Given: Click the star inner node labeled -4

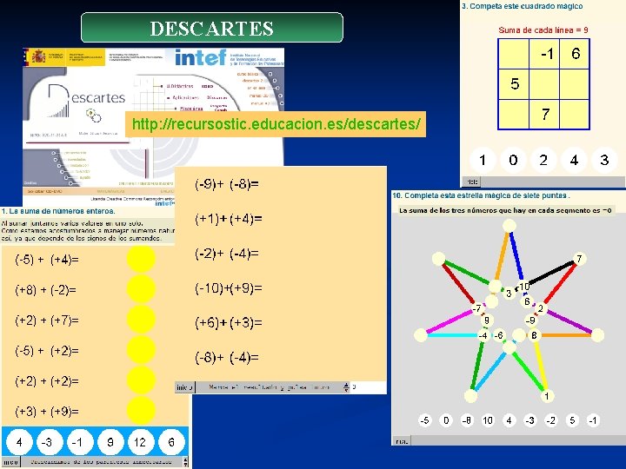Looking at the screenshot, I should coord(483,335).
